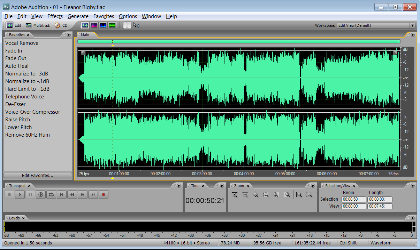Click the Rewind transport button
Image resolution: width=420 pixels, height=250 pixels.
tap(72, 195)
